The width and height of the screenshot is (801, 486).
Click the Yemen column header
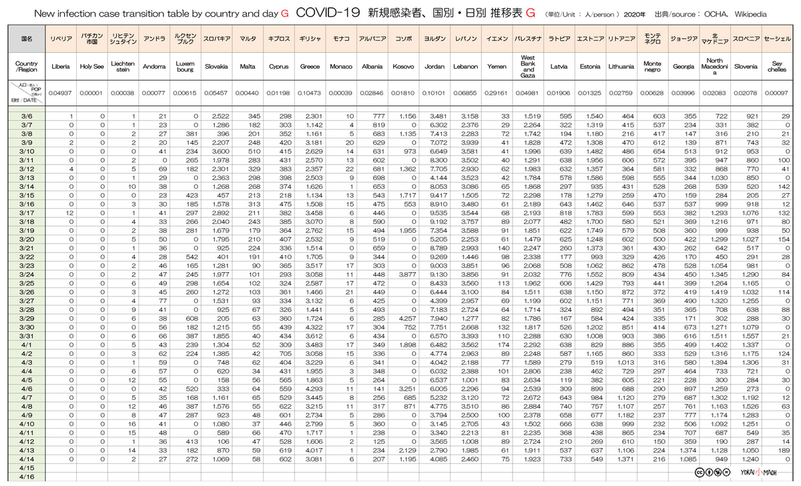pos(497,67)
